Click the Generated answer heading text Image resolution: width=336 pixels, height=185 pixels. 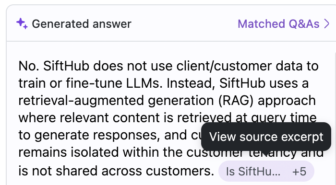[x=82, y=24]
